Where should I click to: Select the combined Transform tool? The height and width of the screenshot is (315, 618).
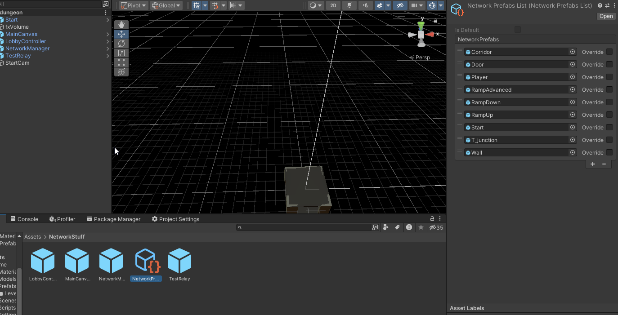pos(121,71)
